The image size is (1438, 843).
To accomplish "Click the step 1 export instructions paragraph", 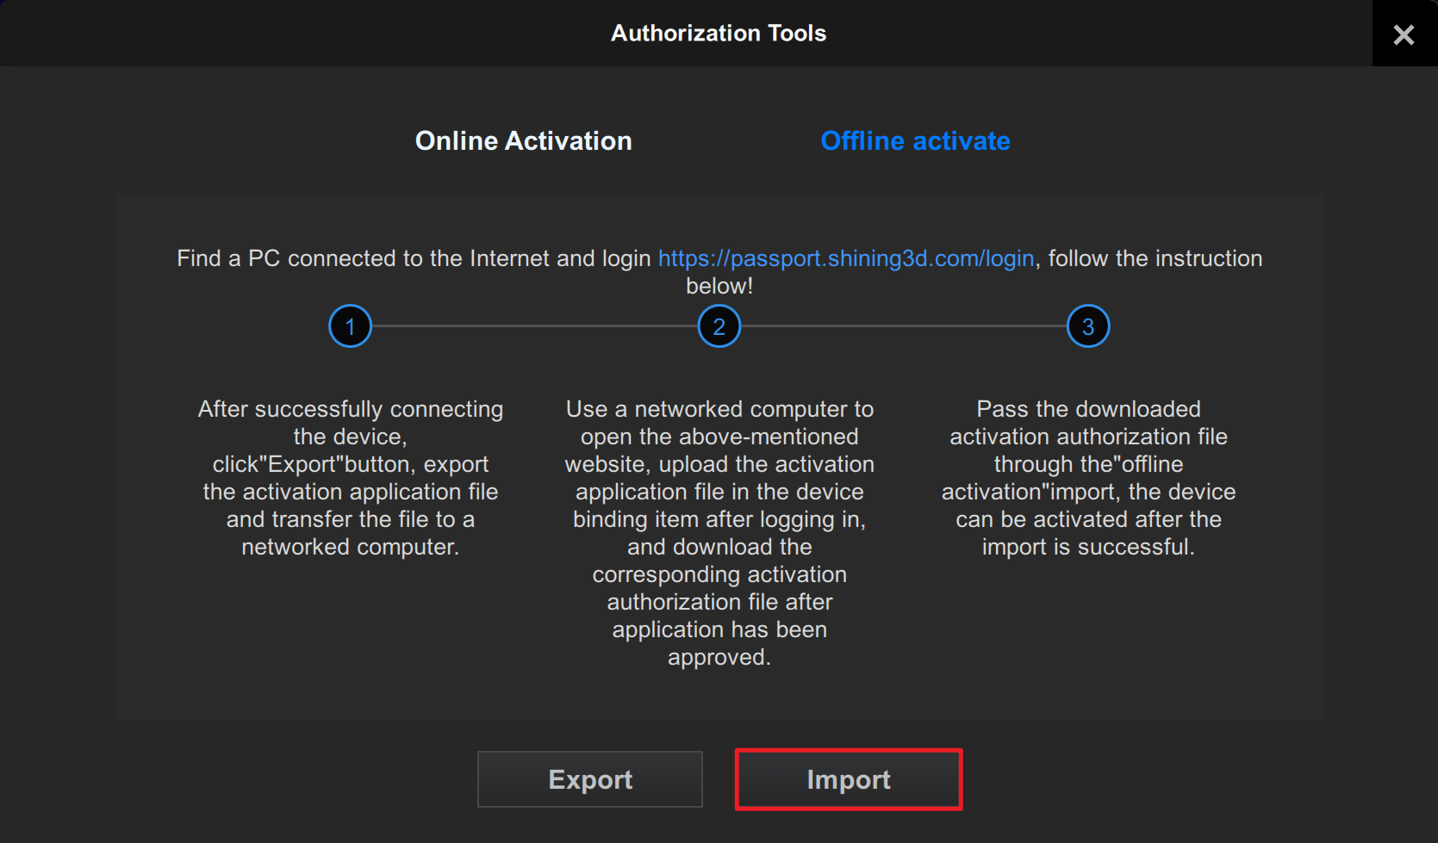I will click(350, 478).
